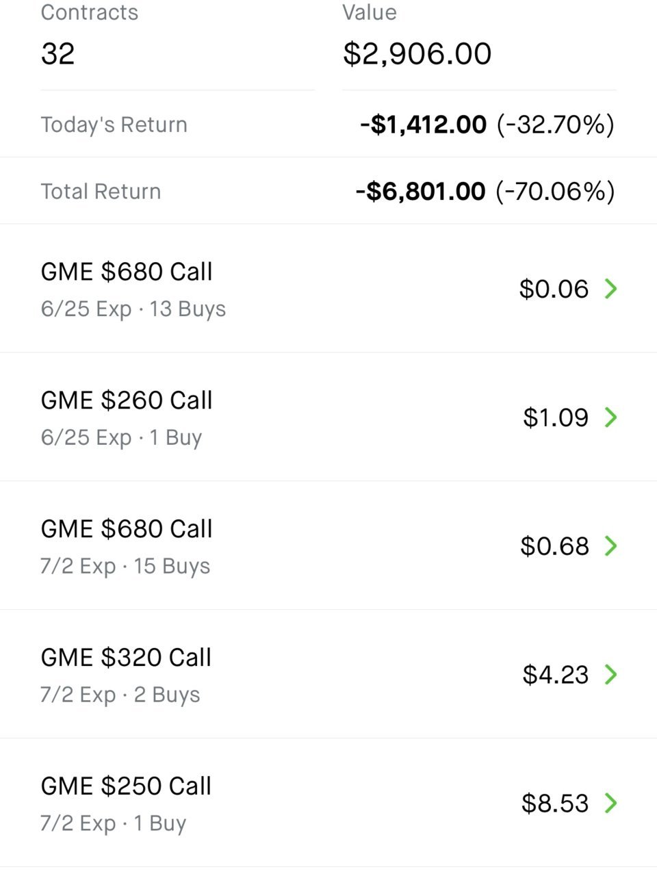Tap the $8.53 option price

(x=555, y=803)
